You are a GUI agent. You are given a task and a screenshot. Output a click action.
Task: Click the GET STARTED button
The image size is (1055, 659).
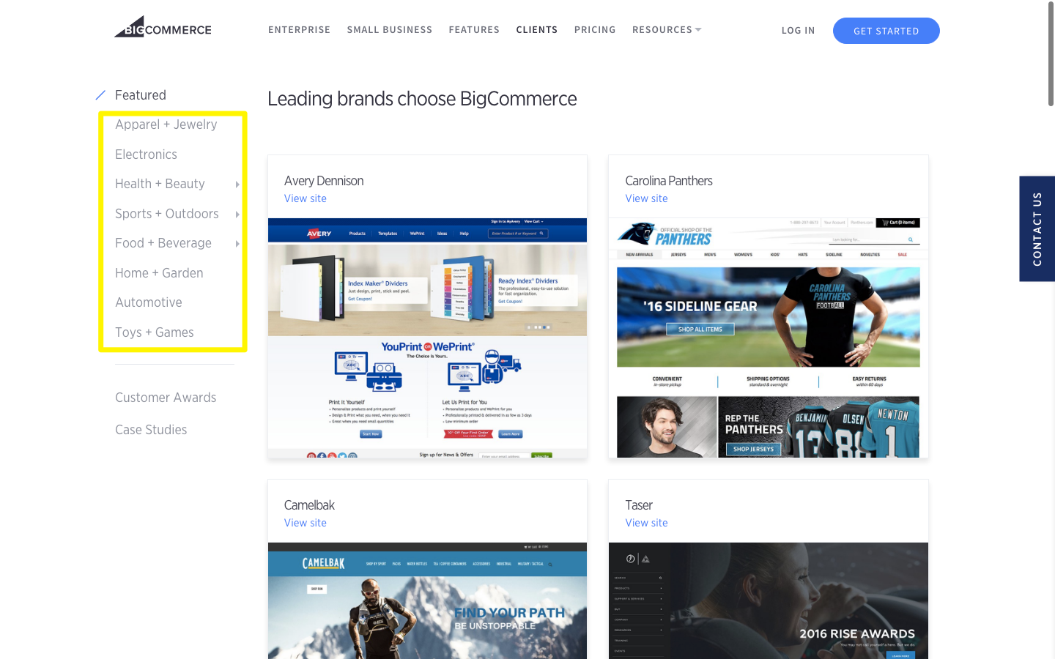886,31
